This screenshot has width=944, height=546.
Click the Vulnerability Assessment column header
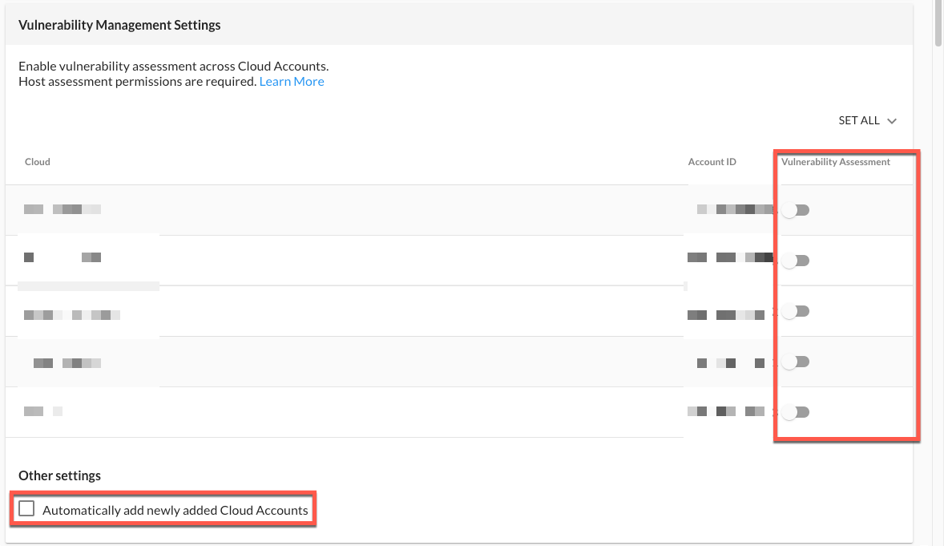pos(836,161)
